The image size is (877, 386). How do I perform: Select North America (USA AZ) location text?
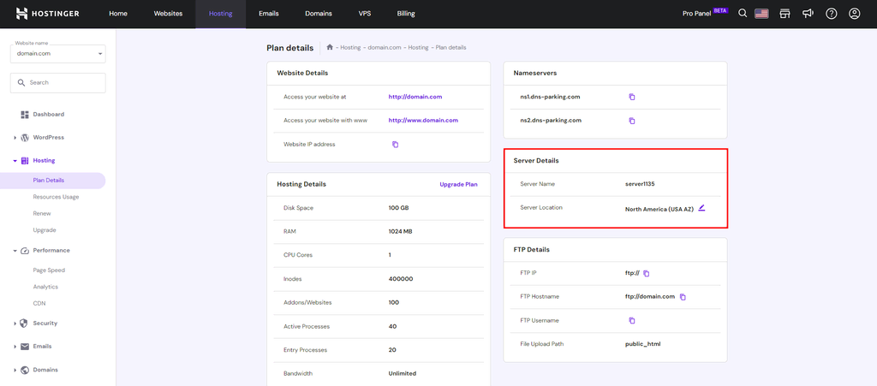point(659,210)
